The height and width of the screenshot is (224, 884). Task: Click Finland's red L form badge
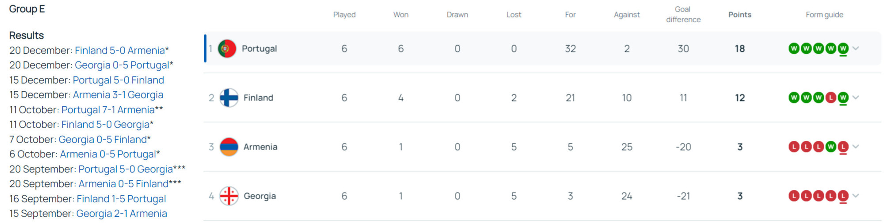coord(831,98)
